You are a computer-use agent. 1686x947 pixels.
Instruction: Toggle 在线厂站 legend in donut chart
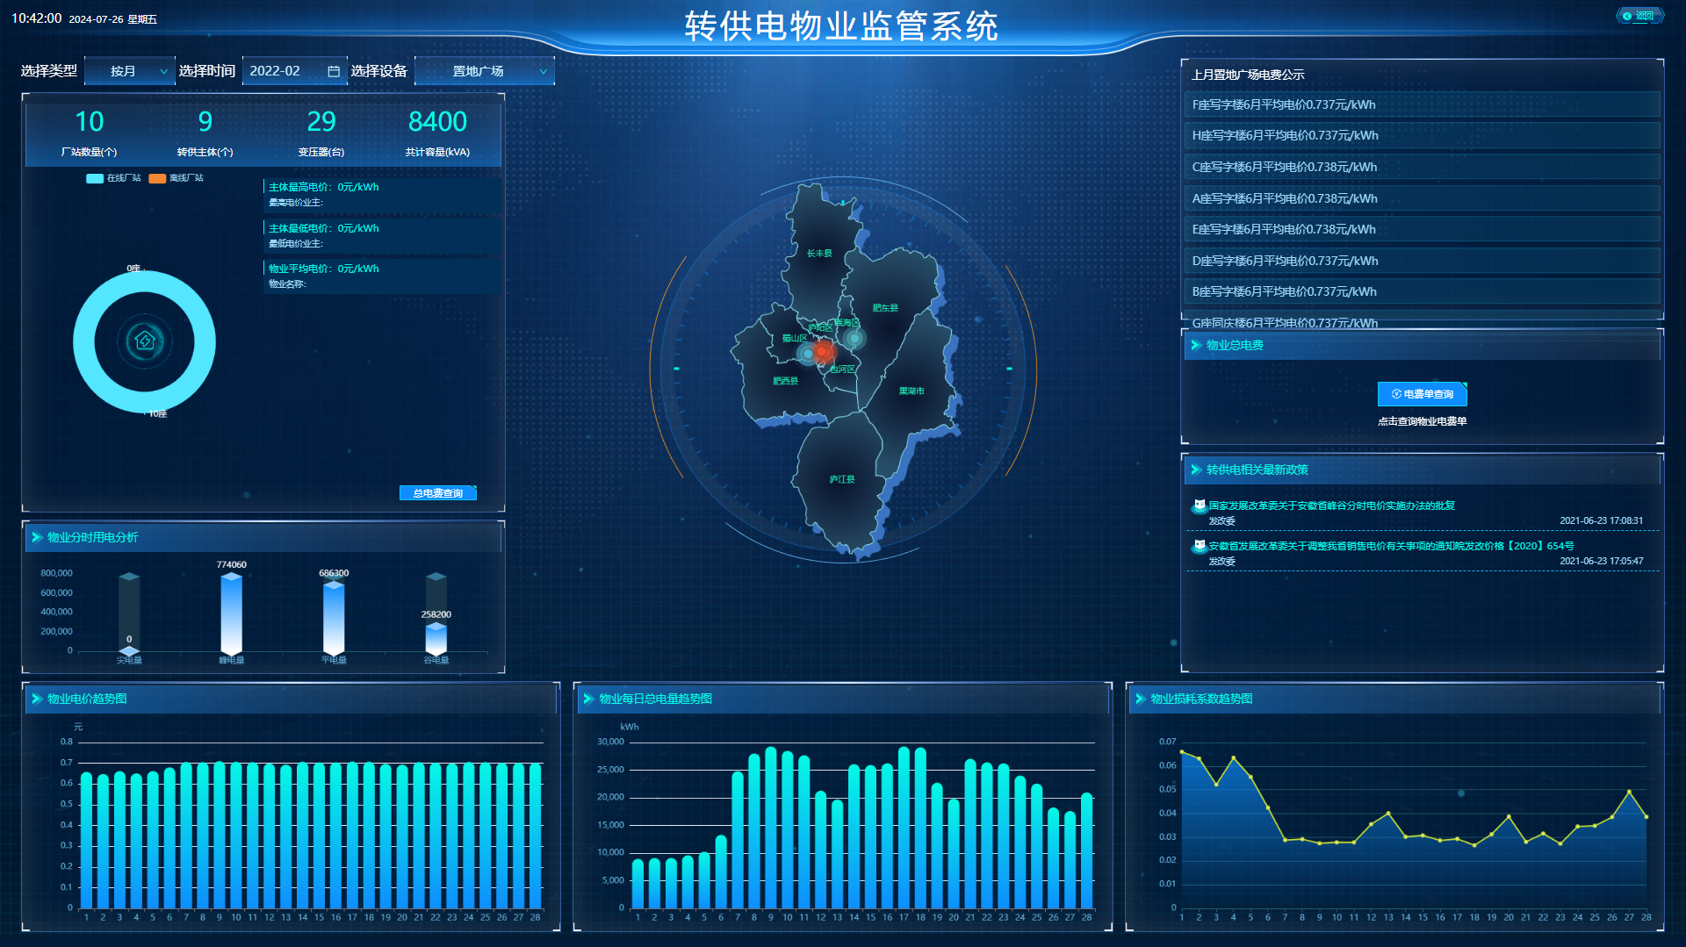pos(113,178)
